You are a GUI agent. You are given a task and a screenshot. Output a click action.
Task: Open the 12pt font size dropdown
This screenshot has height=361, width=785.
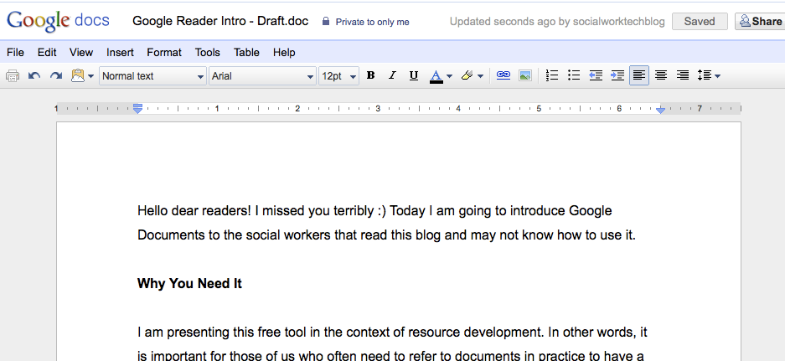tap(338, 76)
